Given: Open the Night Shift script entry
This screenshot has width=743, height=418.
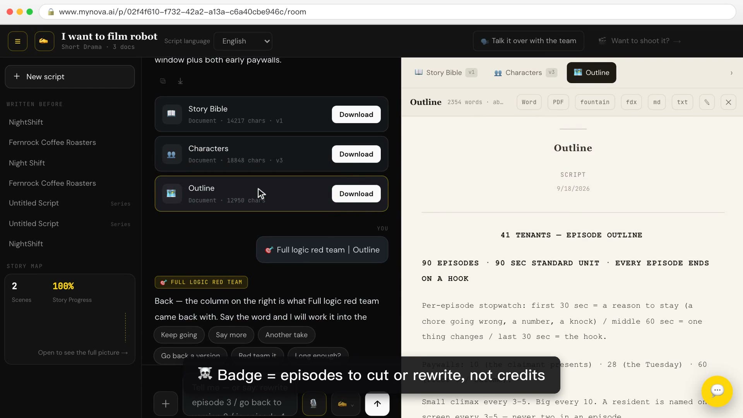Looking at the screenshot, I should coord(27,163).
